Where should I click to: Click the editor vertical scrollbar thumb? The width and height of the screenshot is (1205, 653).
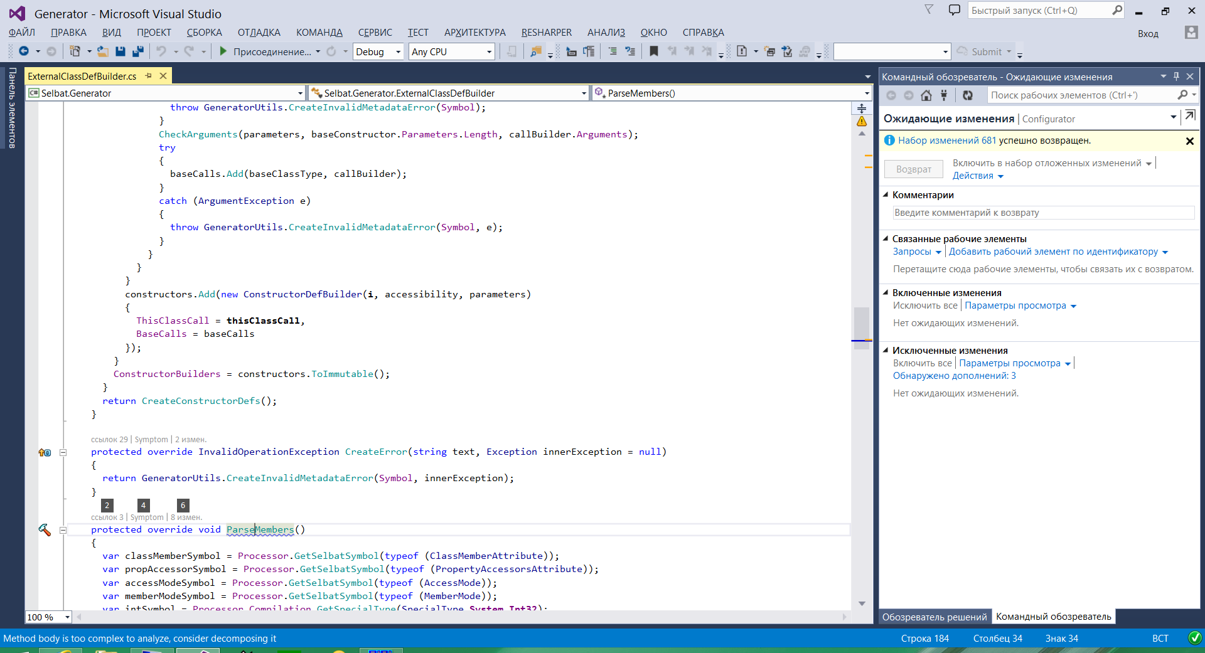862,323
